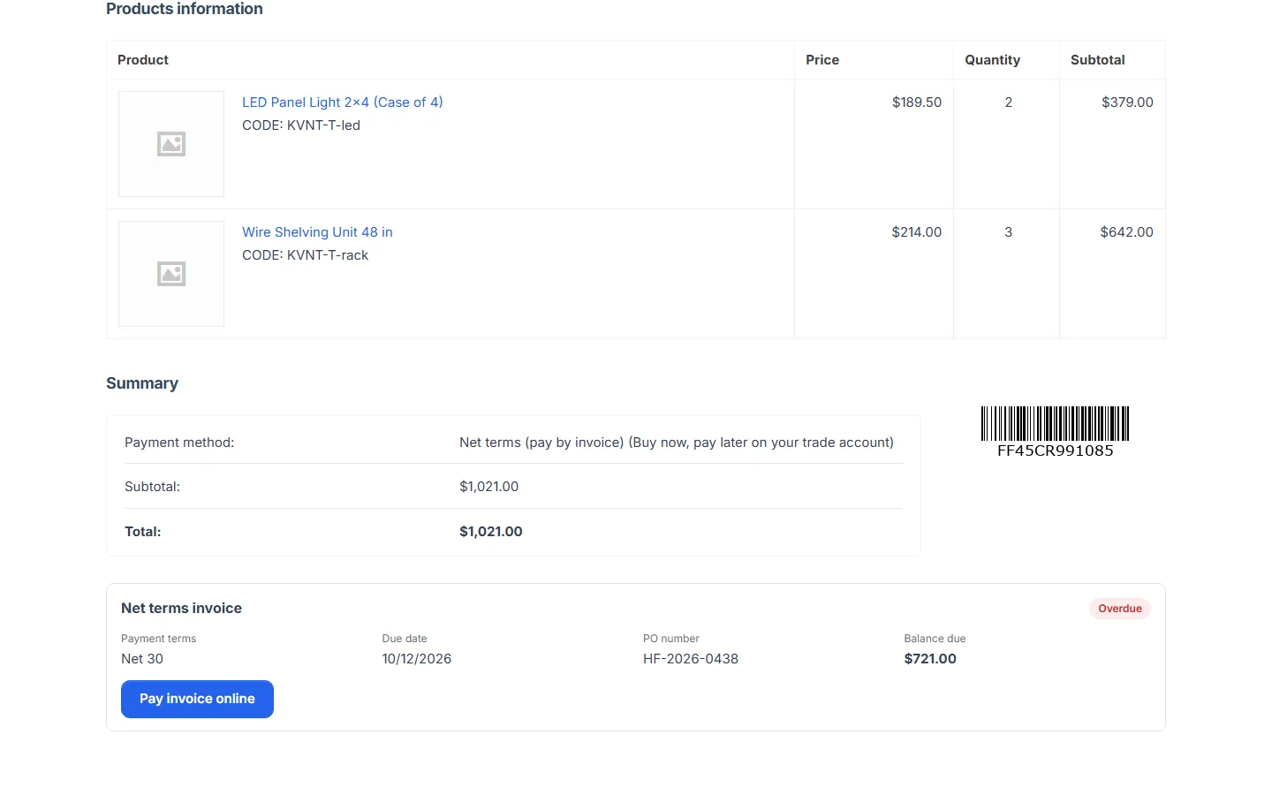Click the Pay invoice online button
This screenshot has height=795, width=1272.
pyautogui.click(x=197, y=699)
